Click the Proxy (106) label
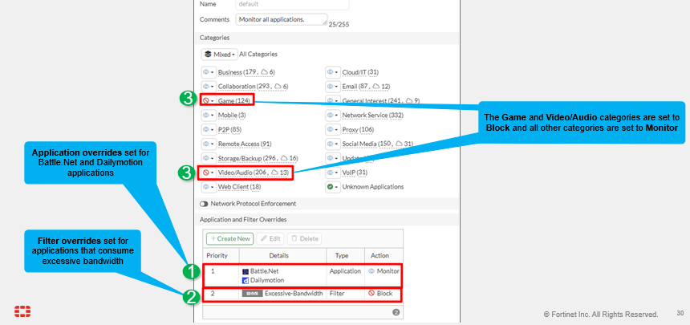 click(358, 129)
